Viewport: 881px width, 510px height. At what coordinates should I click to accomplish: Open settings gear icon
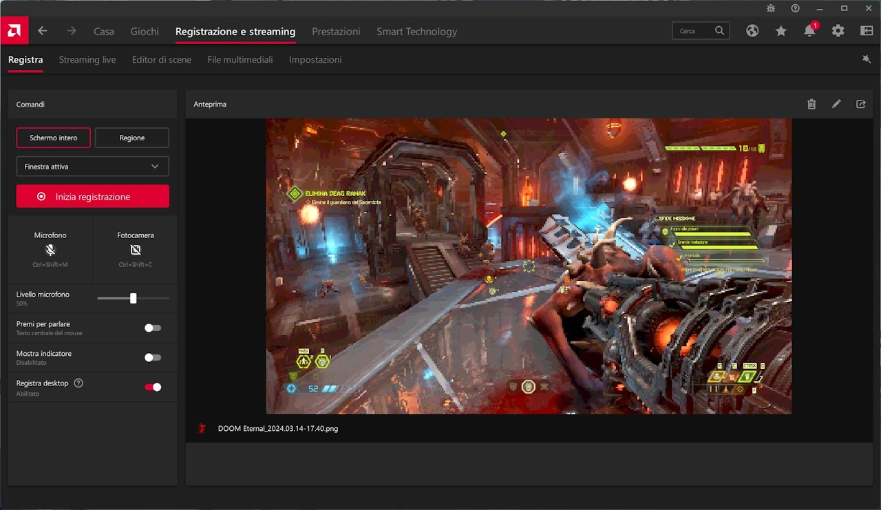(838, 31)
